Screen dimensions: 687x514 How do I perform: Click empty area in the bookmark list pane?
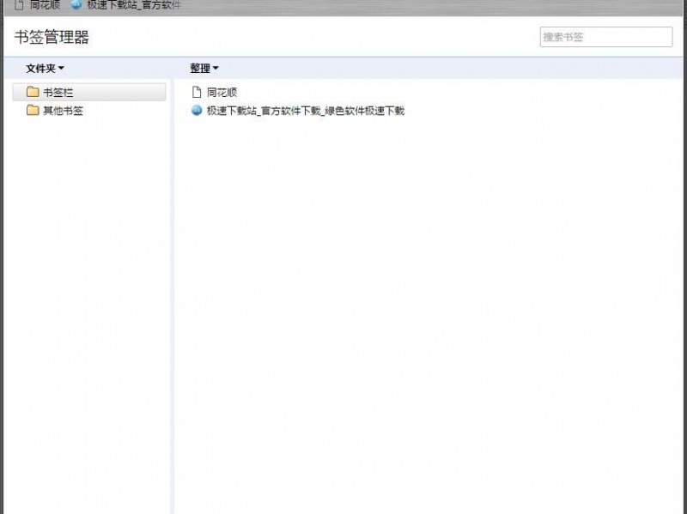tap(429, 300)
